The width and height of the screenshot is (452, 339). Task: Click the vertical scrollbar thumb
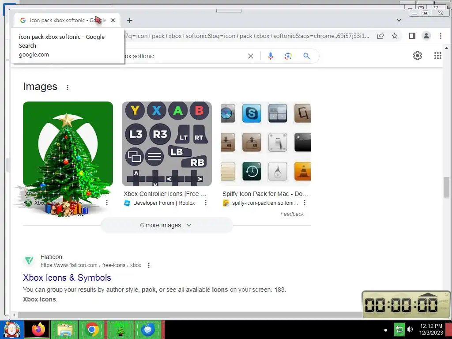pyautogui.click(x=447, y=188)
